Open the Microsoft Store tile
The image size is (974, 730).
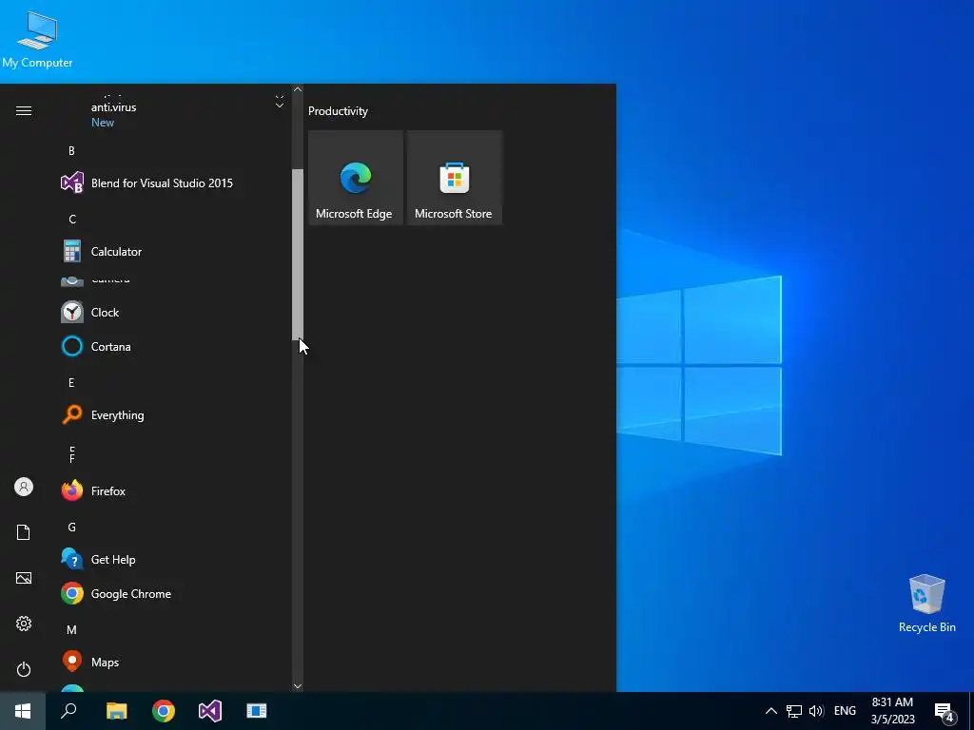tap(454, 178)
